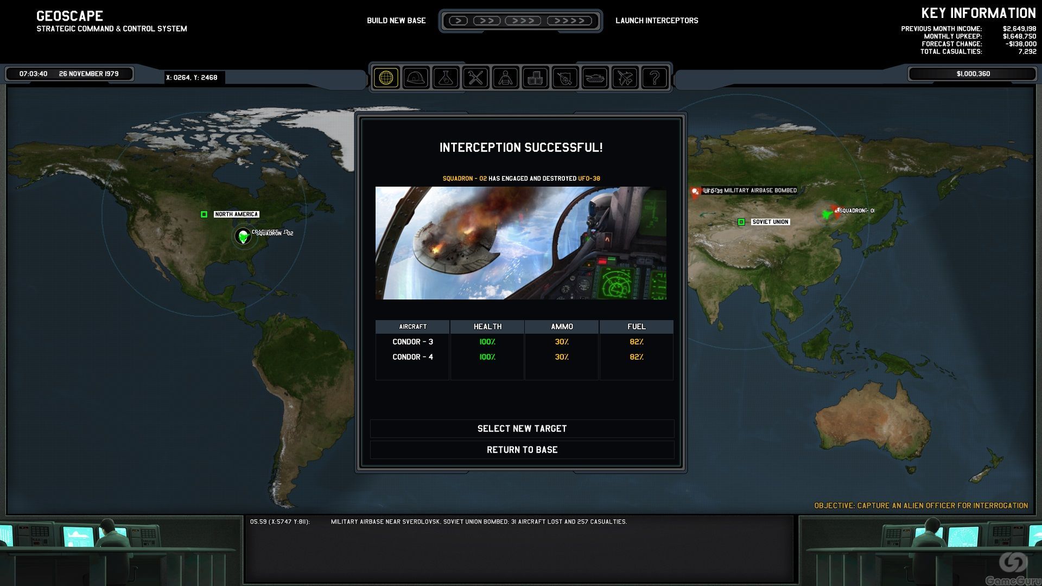Click the Sverdlovsk airbase bombed log message
This screenshot has width=1042, height=586.
[479, 522]
